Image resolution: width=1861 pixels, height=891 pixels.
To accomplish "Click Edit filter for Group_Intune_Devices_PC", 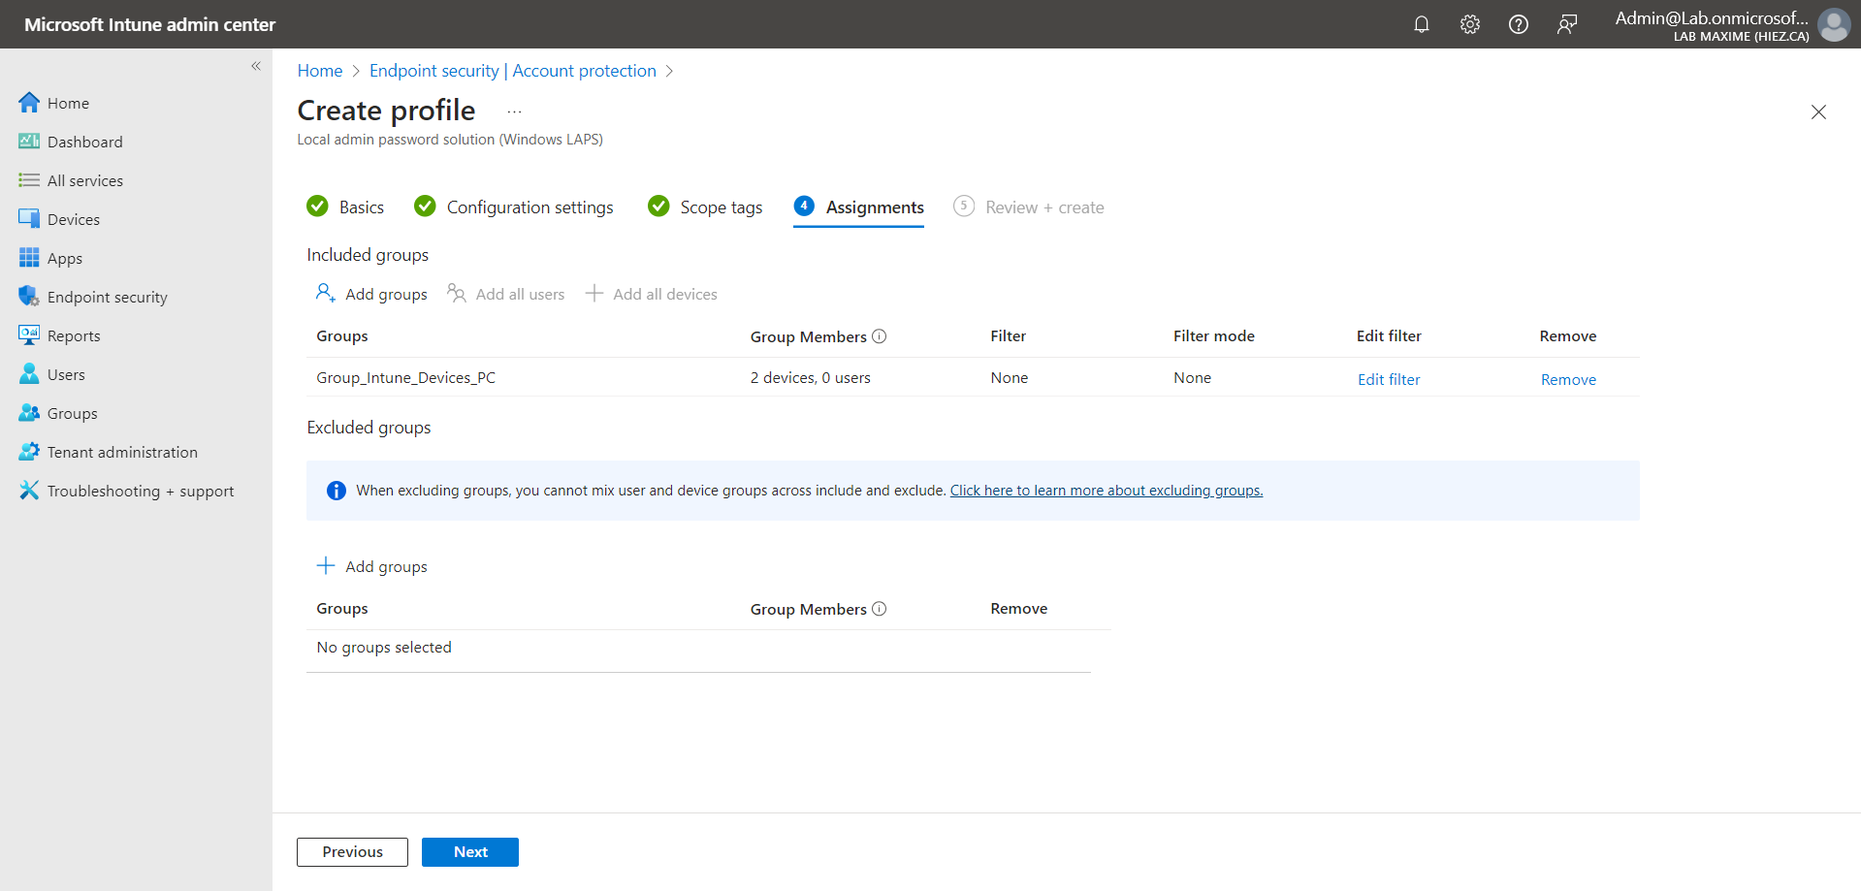I will (x=1388, y=379).
